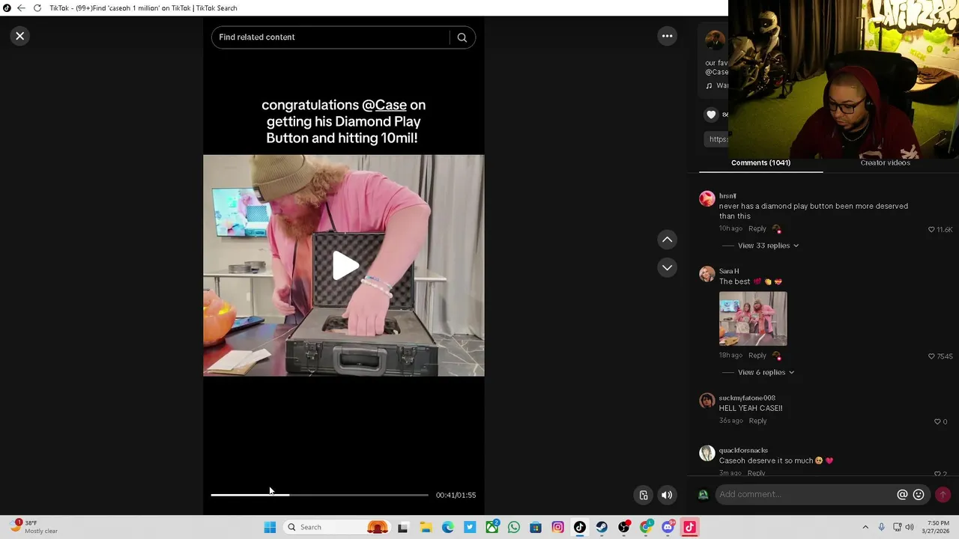Open Task View from taskbar

(402, 527)
